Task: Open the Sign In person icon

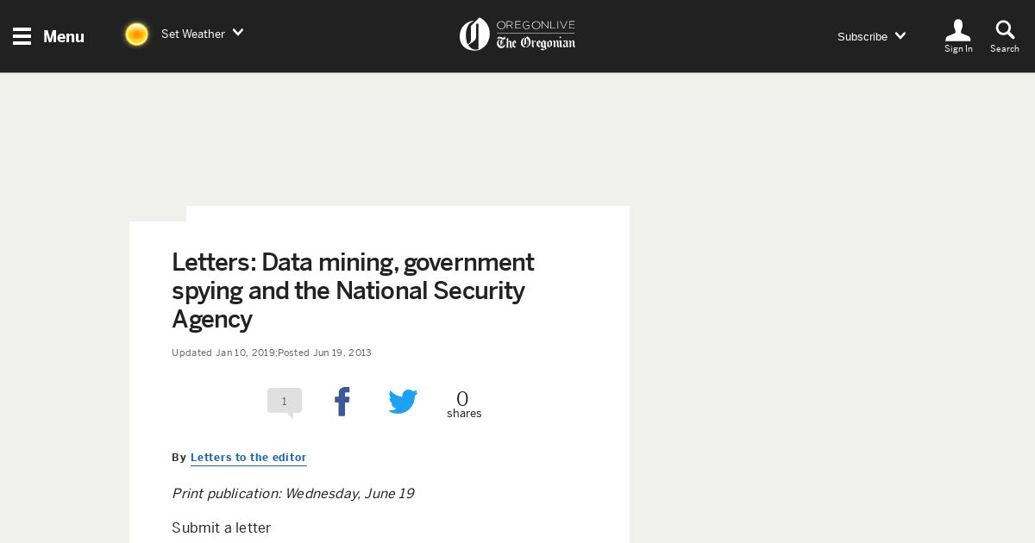Action: (x=958, y=30)
